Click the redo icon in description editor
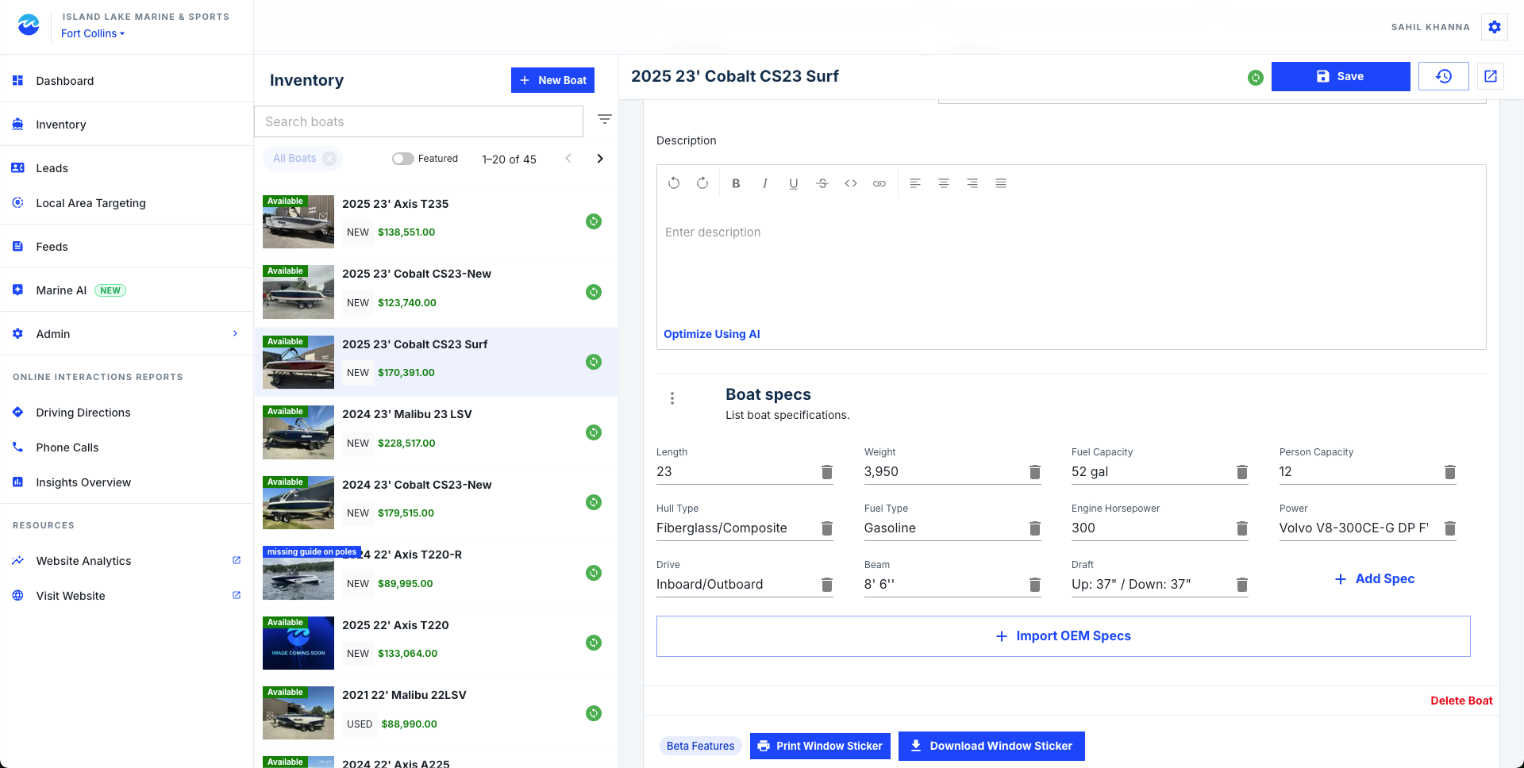1524x768 pixels. coord(702,183)
